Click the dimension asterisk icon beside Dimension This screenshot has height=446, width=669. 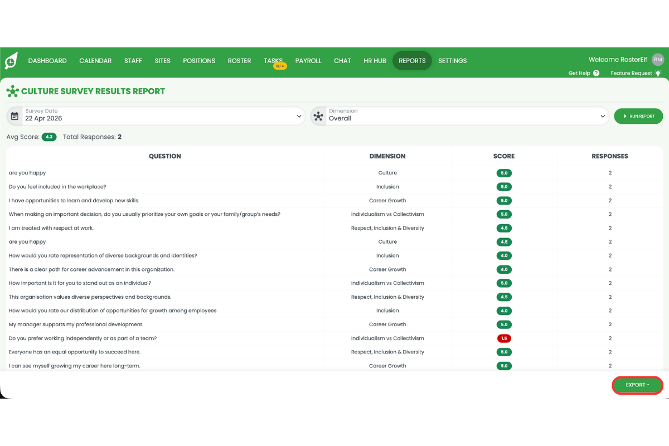(x=318, y=115)
